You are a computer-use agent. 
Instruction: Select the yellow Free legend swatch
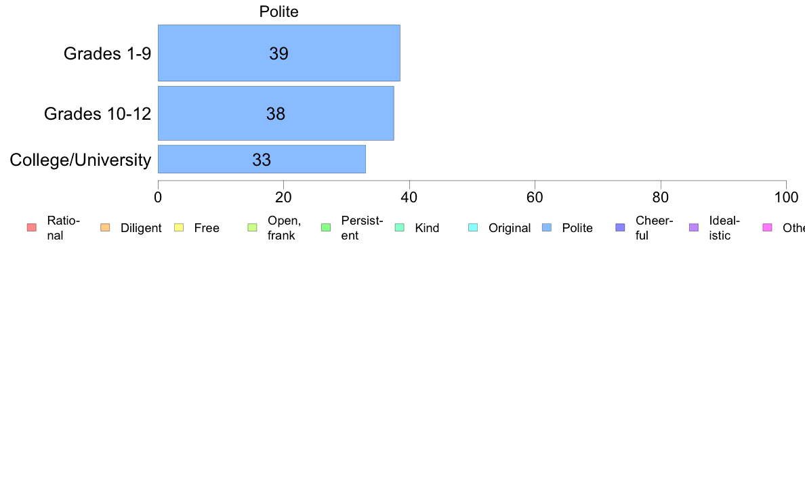click(178, 227)
